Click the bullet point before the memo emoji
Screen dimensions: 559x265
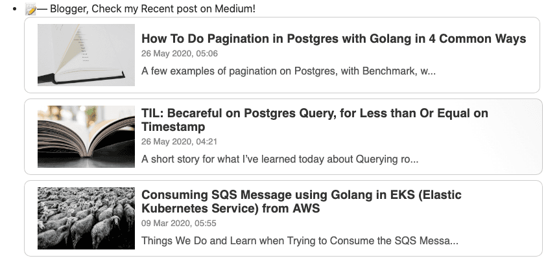click(x=15, y=10)
